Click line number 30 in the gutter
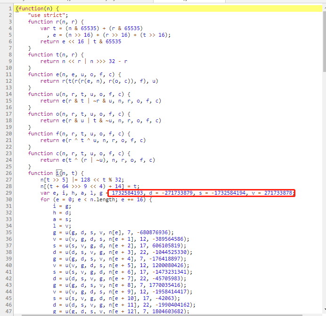 click(9, 199)
